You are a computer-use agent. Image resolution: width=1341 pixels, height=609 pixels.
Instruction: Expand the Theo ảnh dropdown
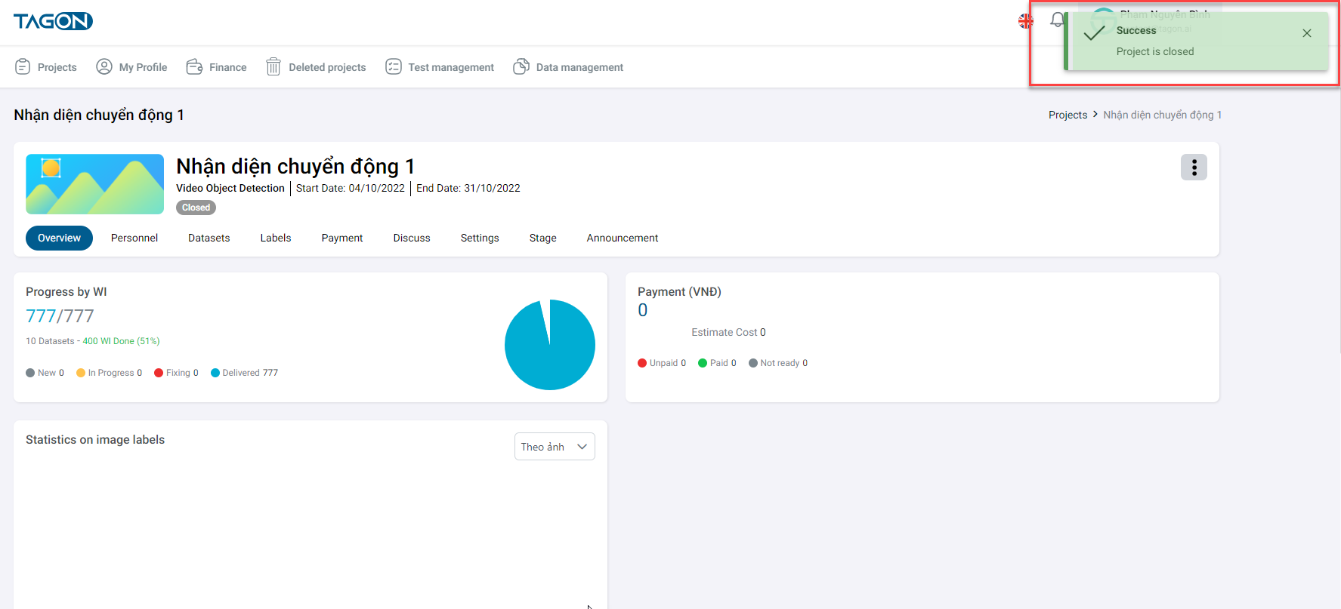pyautogui.click(x=555, y=447)
